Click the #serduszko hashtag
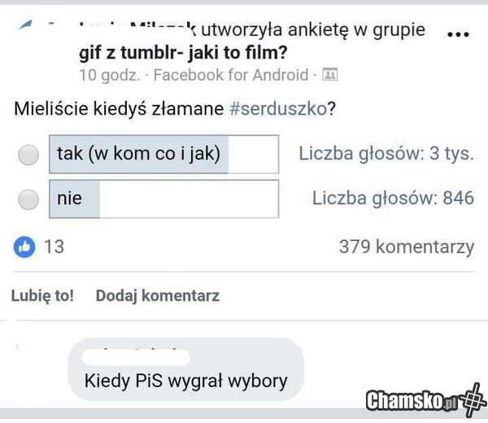The image size is (488, 423). pyautogui.click(x=278, y=109)
